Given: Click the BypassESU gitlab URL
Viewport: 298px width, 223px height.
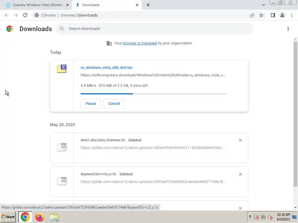Looking at the screenshot, I should tap(153, 182).
